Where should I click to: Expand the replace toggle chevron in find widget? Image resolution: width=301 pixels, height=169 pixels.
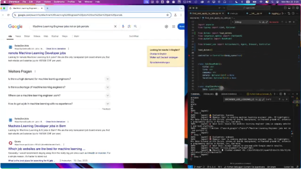233,22
